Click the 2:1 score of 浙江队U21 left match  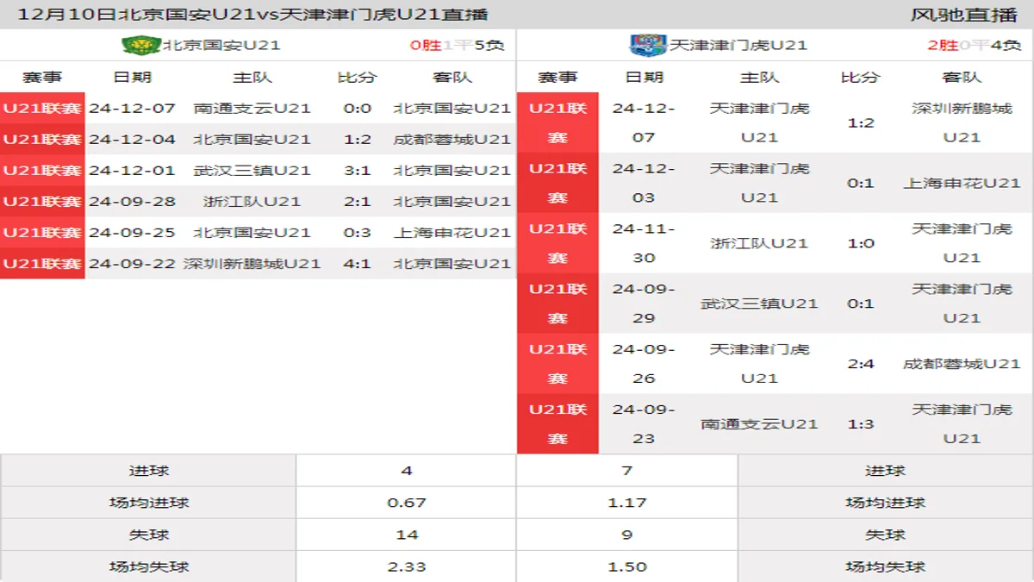point(357,201)
